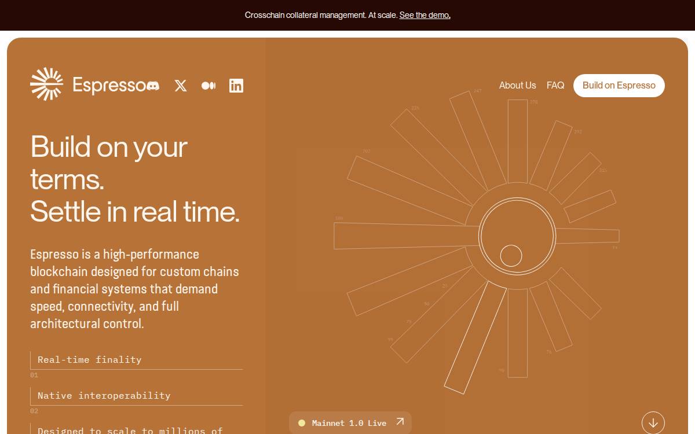Click the Build on your terms headline

(109, 163)
